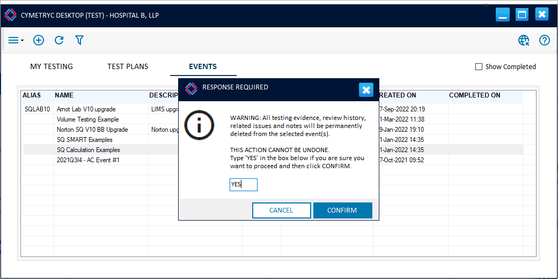Screen dimensions: 558x279
Task: Maximize the Cymetryc Desktop window
Action: [522, 14]
